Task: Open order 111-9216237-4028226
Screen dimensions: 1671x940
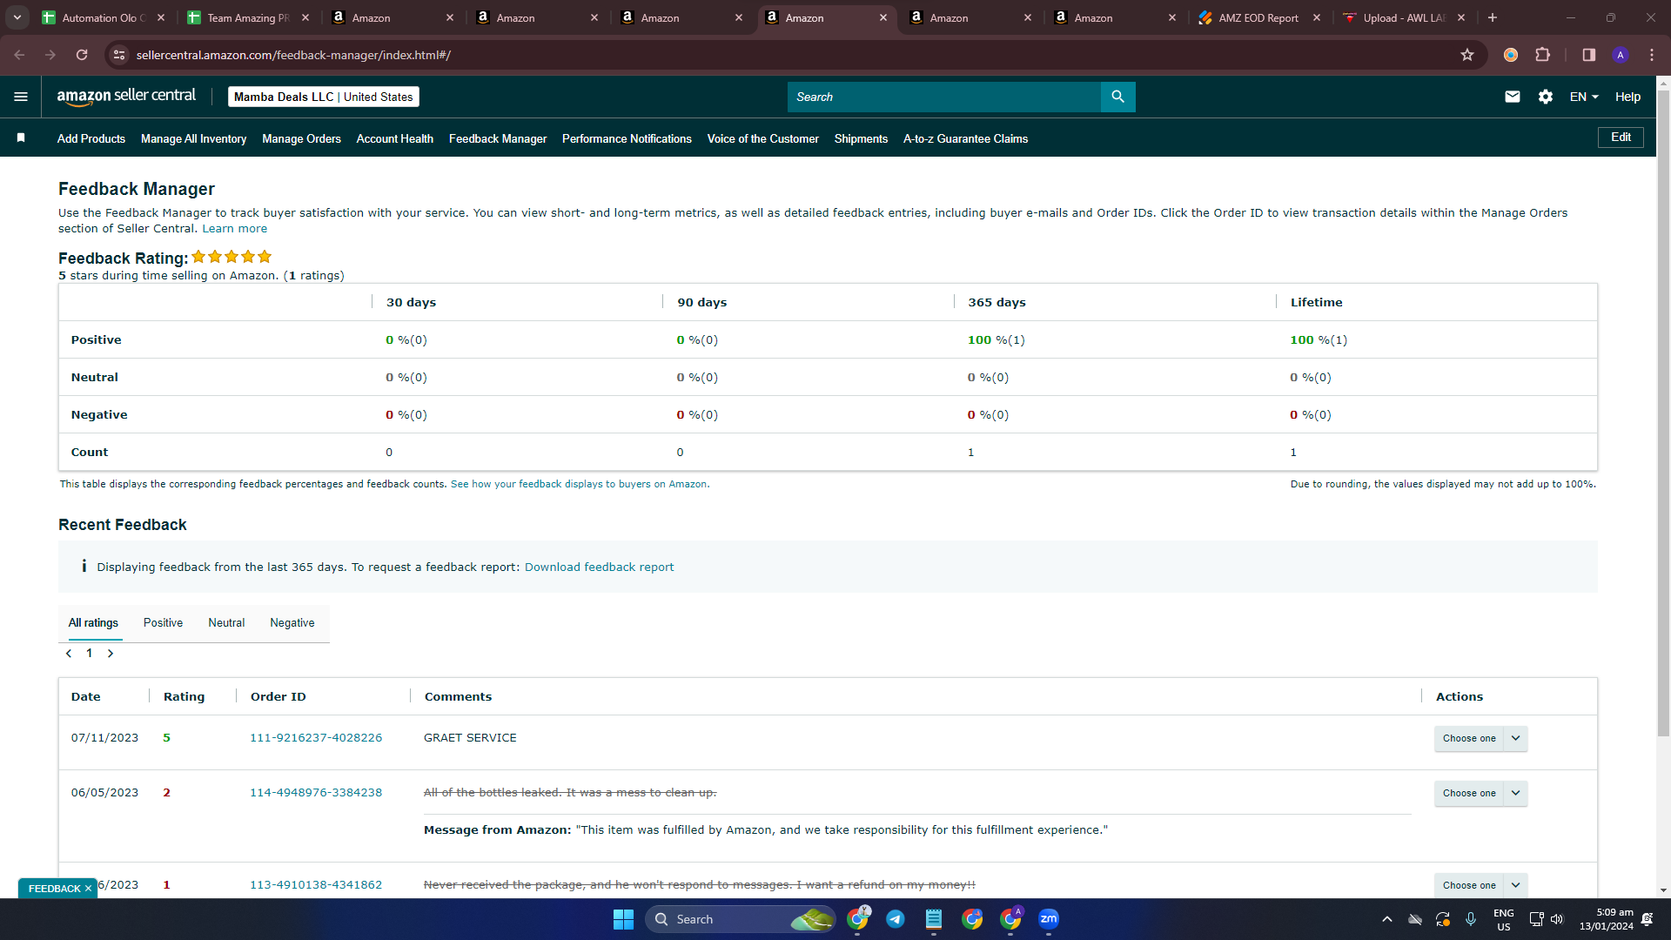Action: click(316, 738)
